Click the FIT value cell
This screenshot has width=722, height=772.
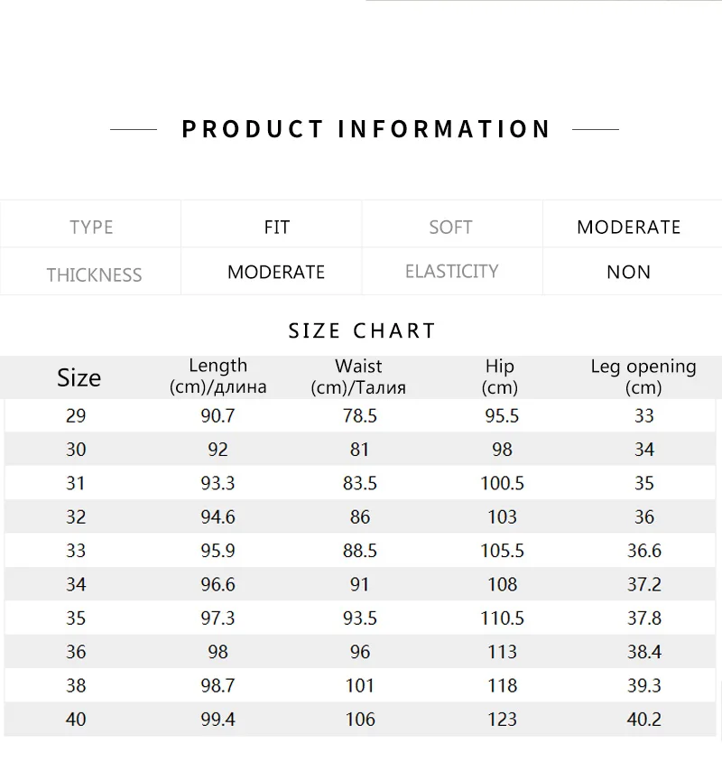click(x=271, y=225)
